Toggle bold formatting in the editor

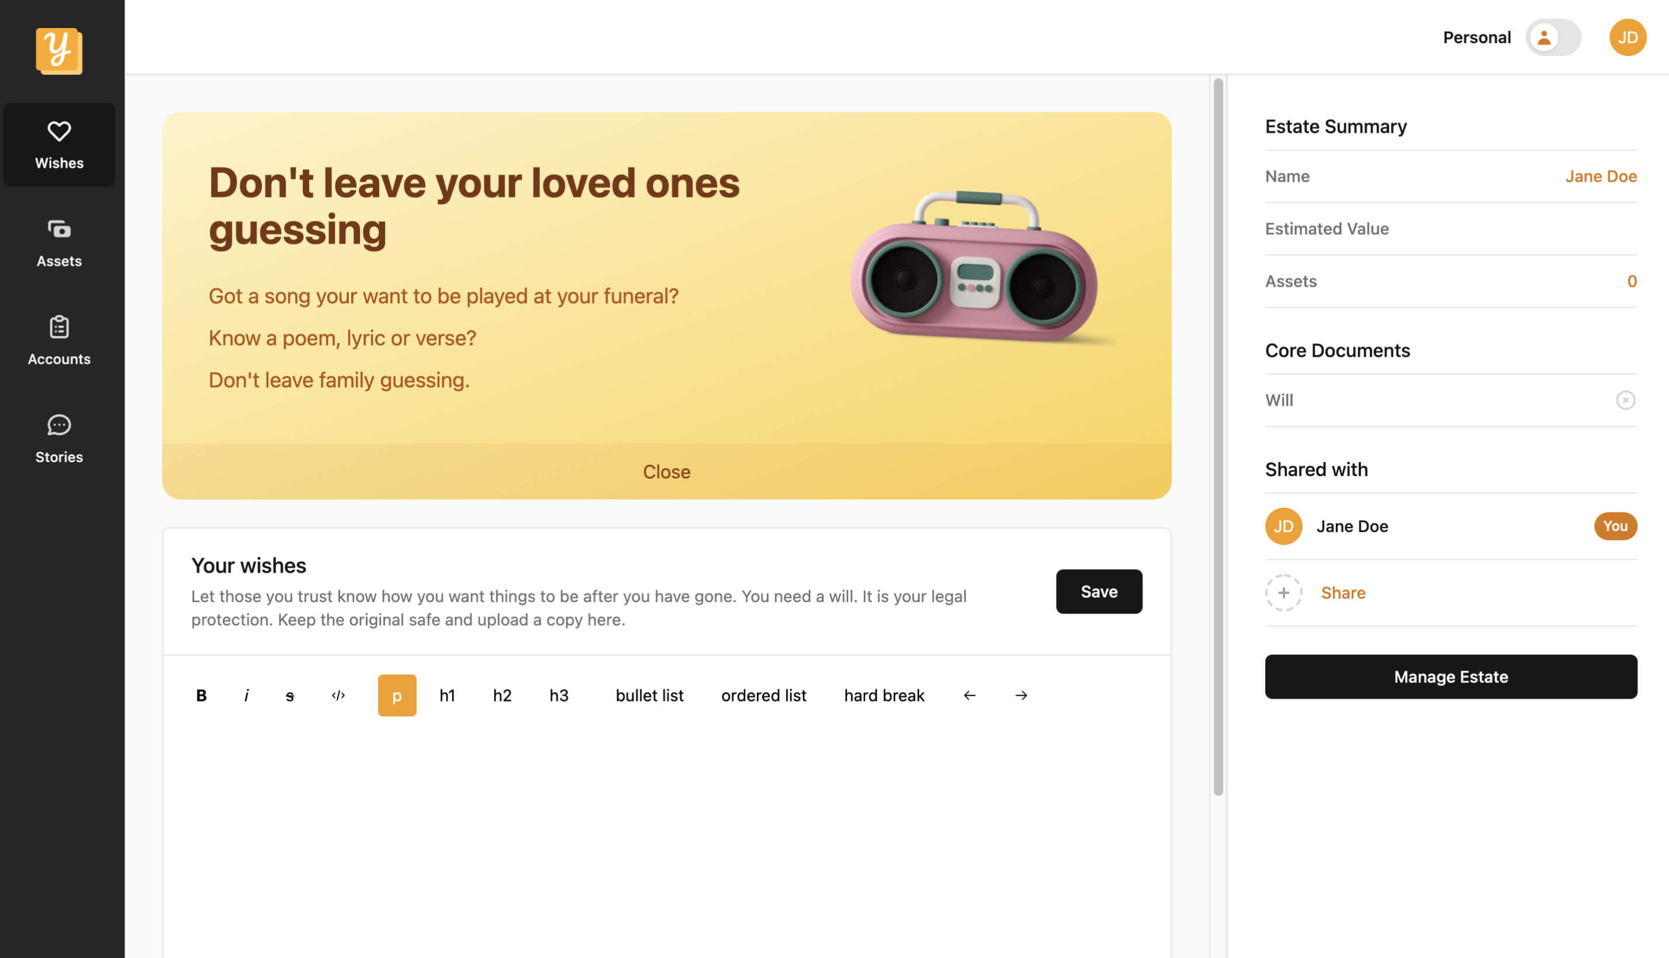[202, 695]
